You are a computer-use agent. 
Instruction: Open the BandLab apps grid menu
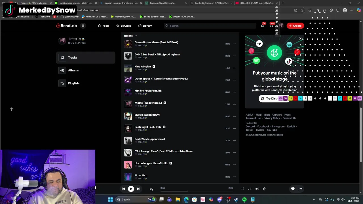tap(83, 26)
